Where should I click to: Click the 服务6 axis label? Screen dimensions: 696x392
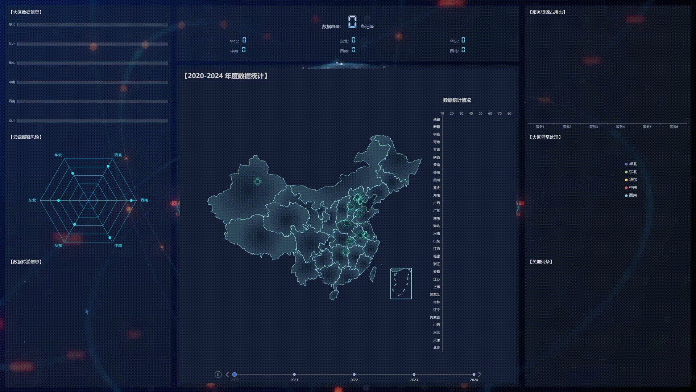[x=674, y=127]
